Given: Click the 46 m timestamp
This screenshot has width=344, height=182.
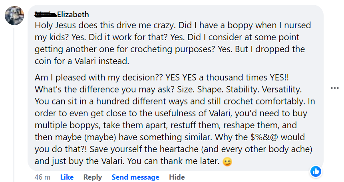Looking at the screenshot, I should click(x=42, y=177).
